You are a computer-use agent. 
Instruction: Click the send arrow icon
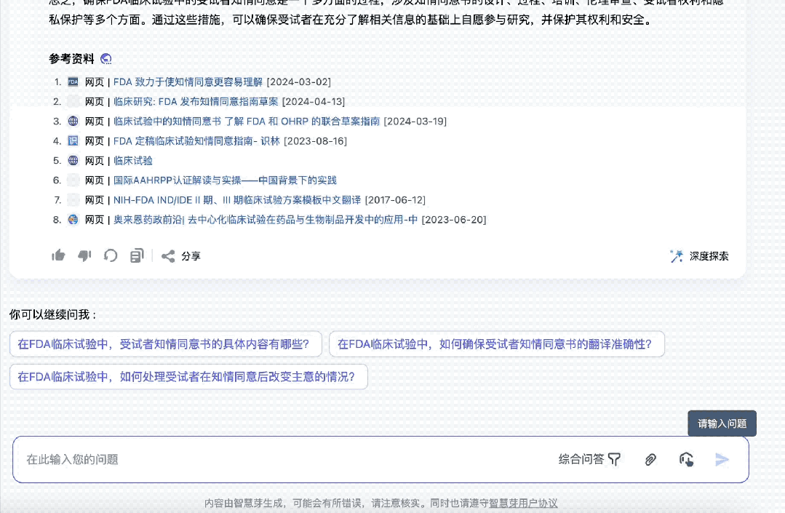pyautogui.click(x=722, y=459)
